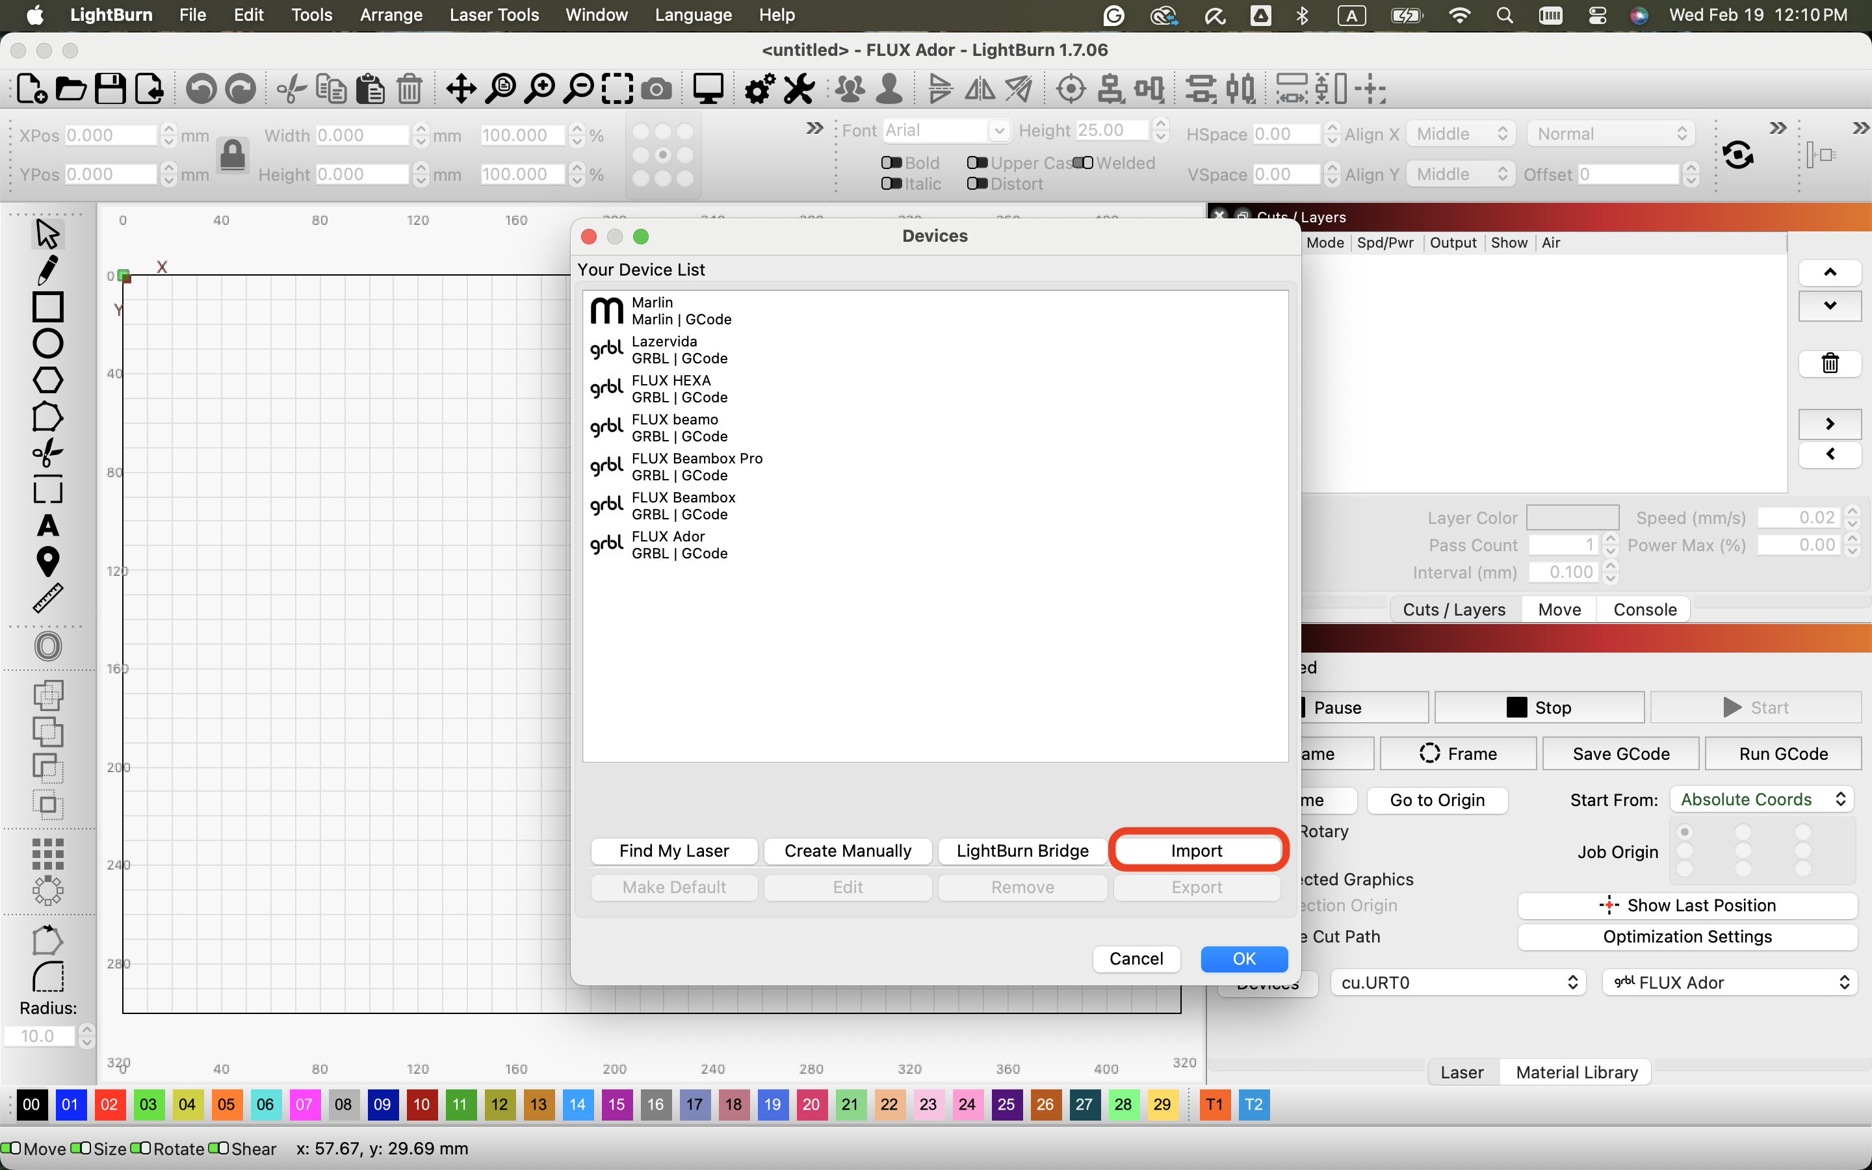Click the Grid Array tool icon

[x=47, y=854]
